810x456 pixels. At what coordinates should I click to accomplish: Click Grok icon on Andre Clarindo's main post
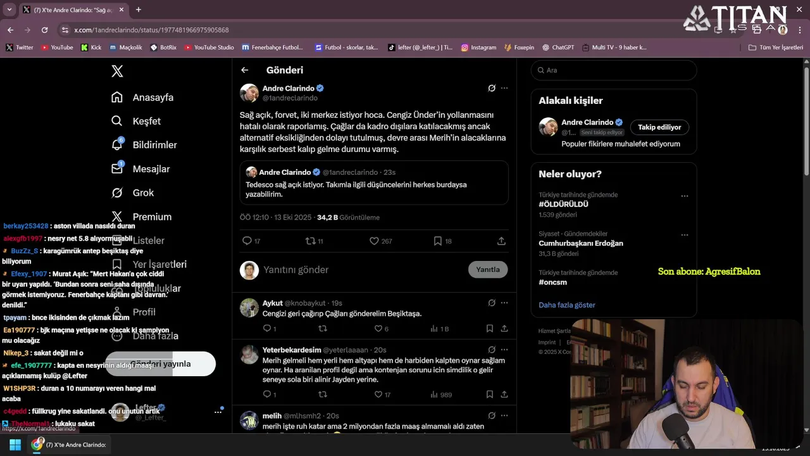[492, 88]
